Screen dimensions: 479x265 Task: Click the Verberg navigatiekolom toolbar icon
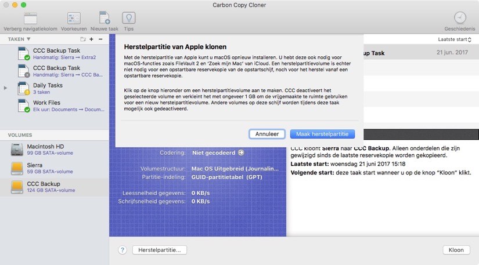(30, 19)
